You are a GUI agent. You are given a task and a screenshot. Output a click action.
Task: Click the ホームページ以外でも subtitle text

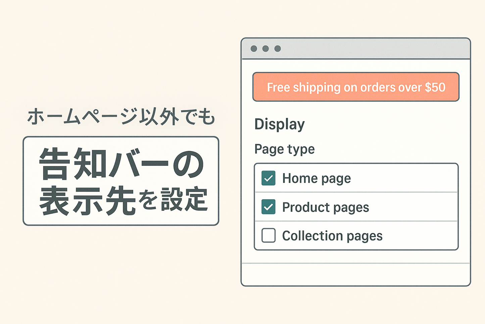click(x=121, y=117)
